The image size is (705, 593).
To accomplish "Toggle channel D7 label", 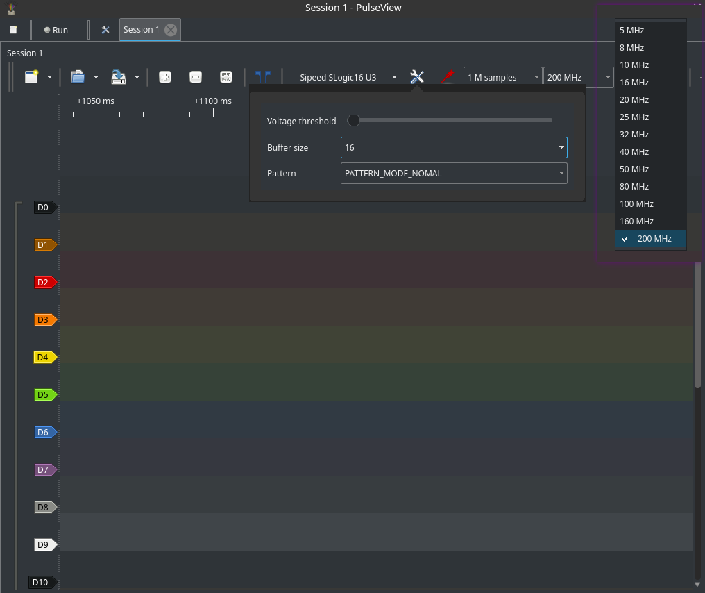I will 44,470.
